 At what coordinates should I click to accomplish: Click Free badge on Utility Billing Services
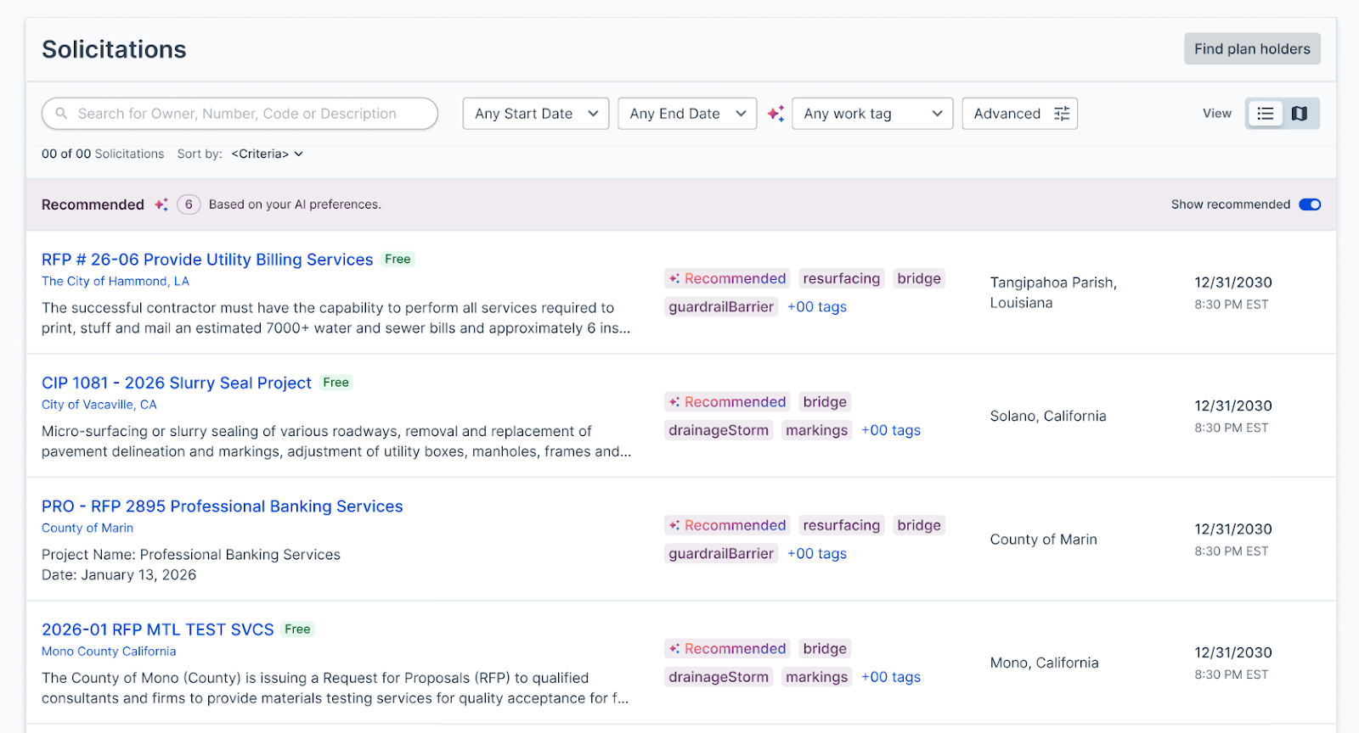coord(398,260)
